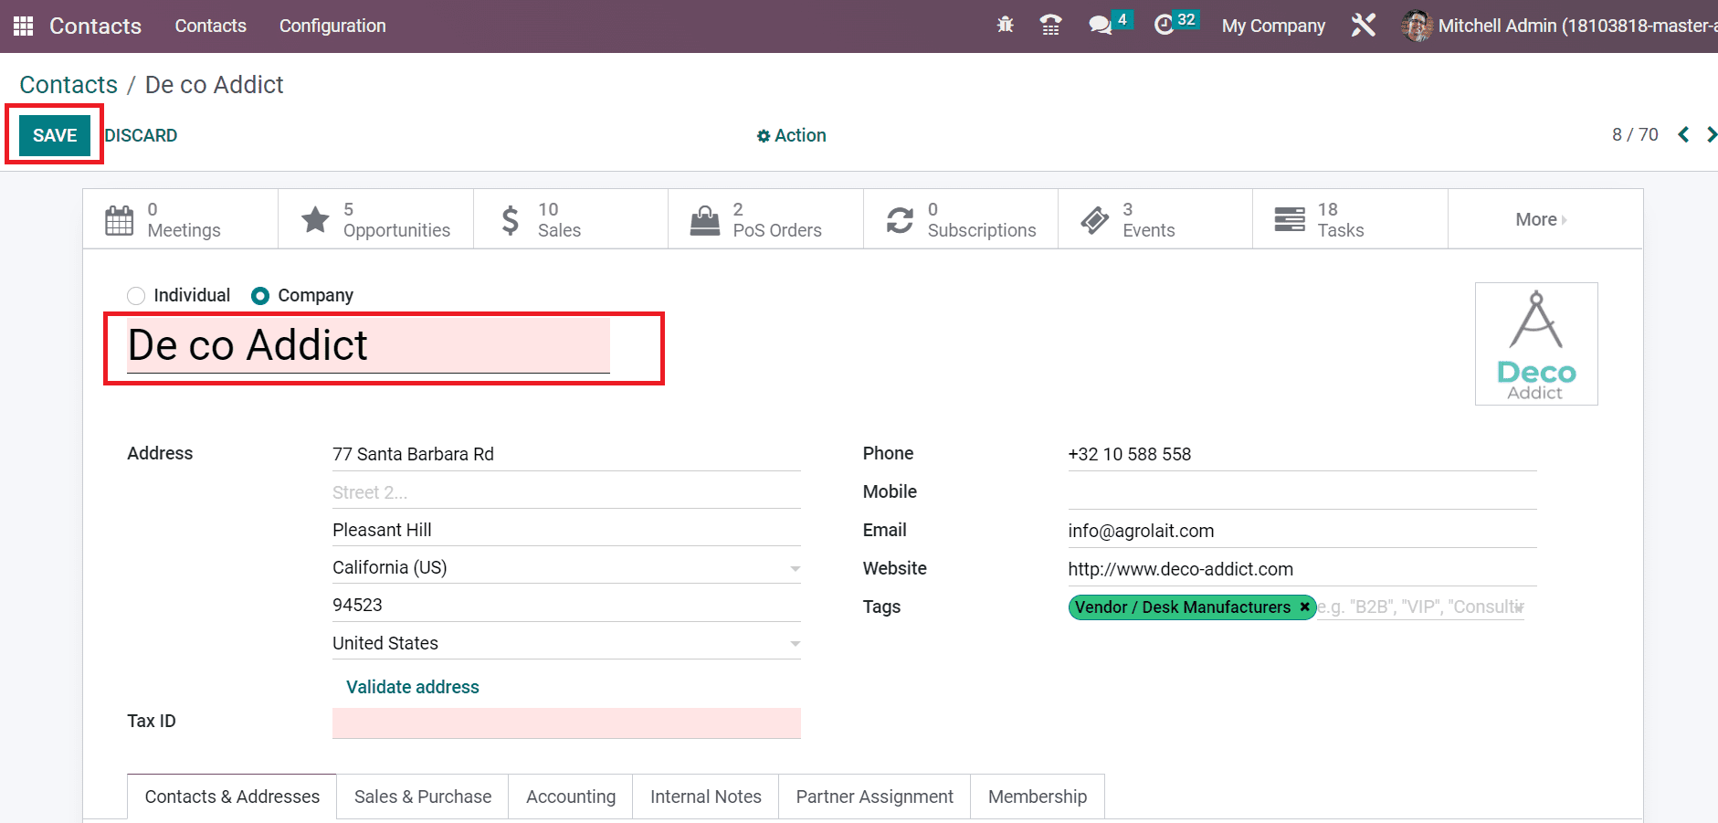Click the Website URL field
The width and height of the screenshot is (1718, 823).
[x=1302, y=569]
